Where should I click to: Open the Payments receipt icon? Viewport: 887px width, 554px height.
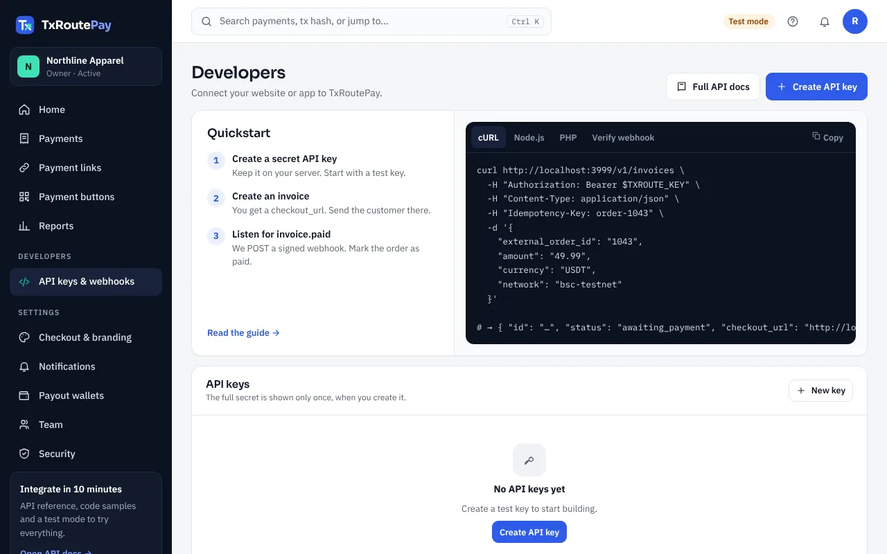[x=24, y=138]
